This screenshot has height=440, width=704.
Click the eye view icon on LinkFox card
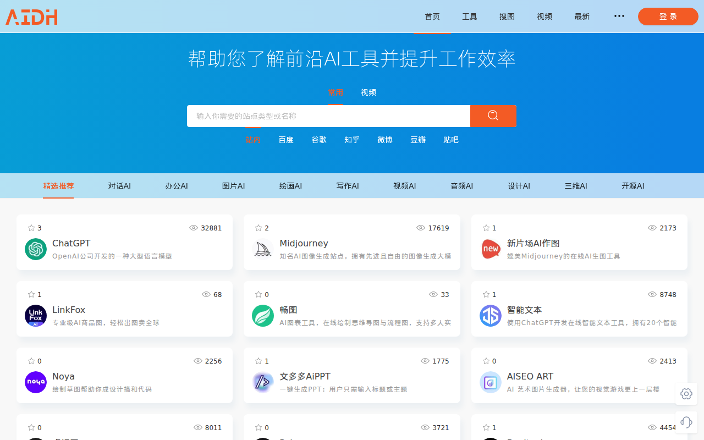tap(206, 294)
